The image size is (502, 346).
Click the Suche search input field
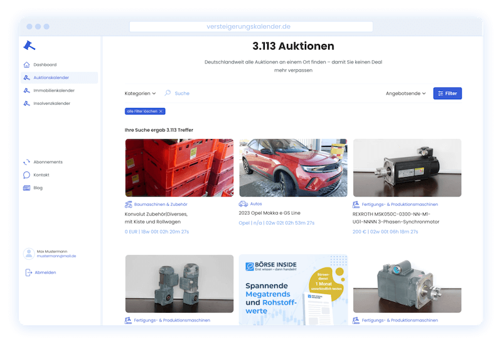tap(182, 94)
